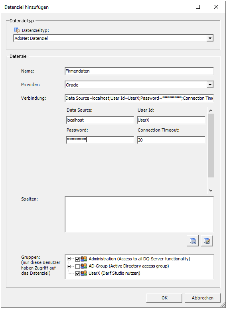The image size is (227, 309).
Task: Click the Data Source localhost field
Action: (x=100, y=120)
